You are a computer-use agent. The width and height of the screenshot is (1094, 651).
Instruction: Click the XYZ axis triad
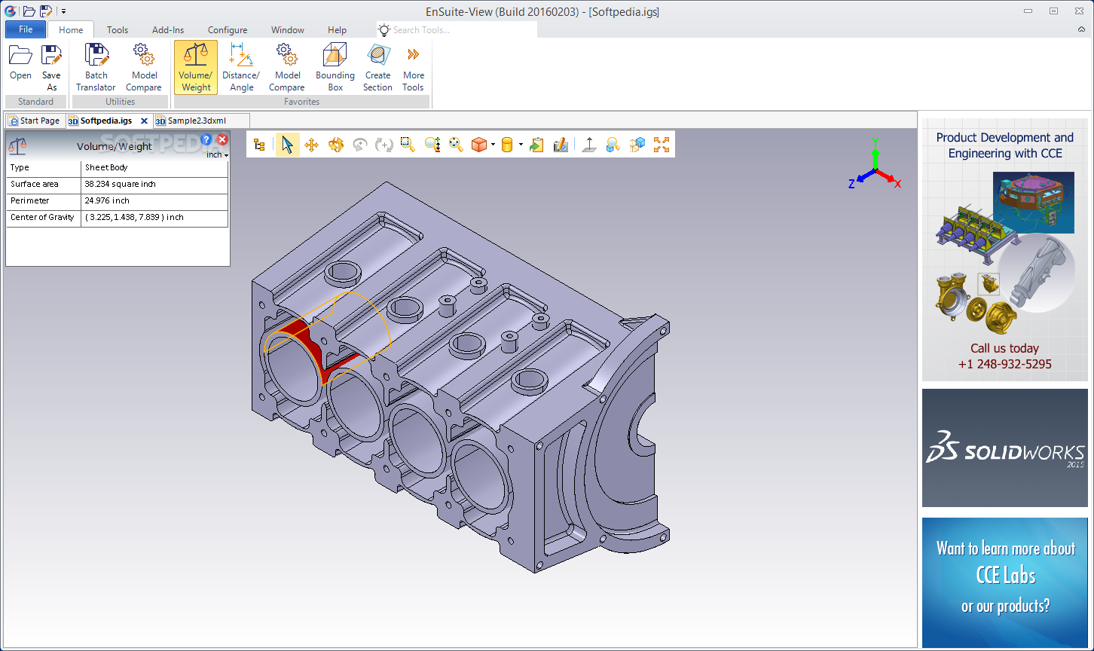click(875, 165)
